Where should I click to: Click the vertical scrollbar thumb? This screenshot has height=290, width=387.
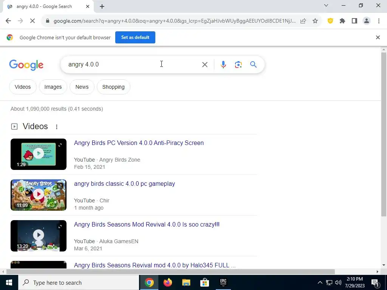[x=383, y=134]
